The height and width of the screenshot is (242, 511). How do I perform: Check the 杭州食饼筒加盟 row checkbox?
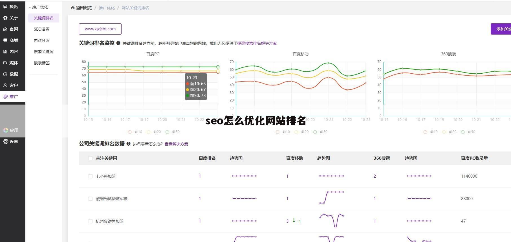(x=91, y=221)
